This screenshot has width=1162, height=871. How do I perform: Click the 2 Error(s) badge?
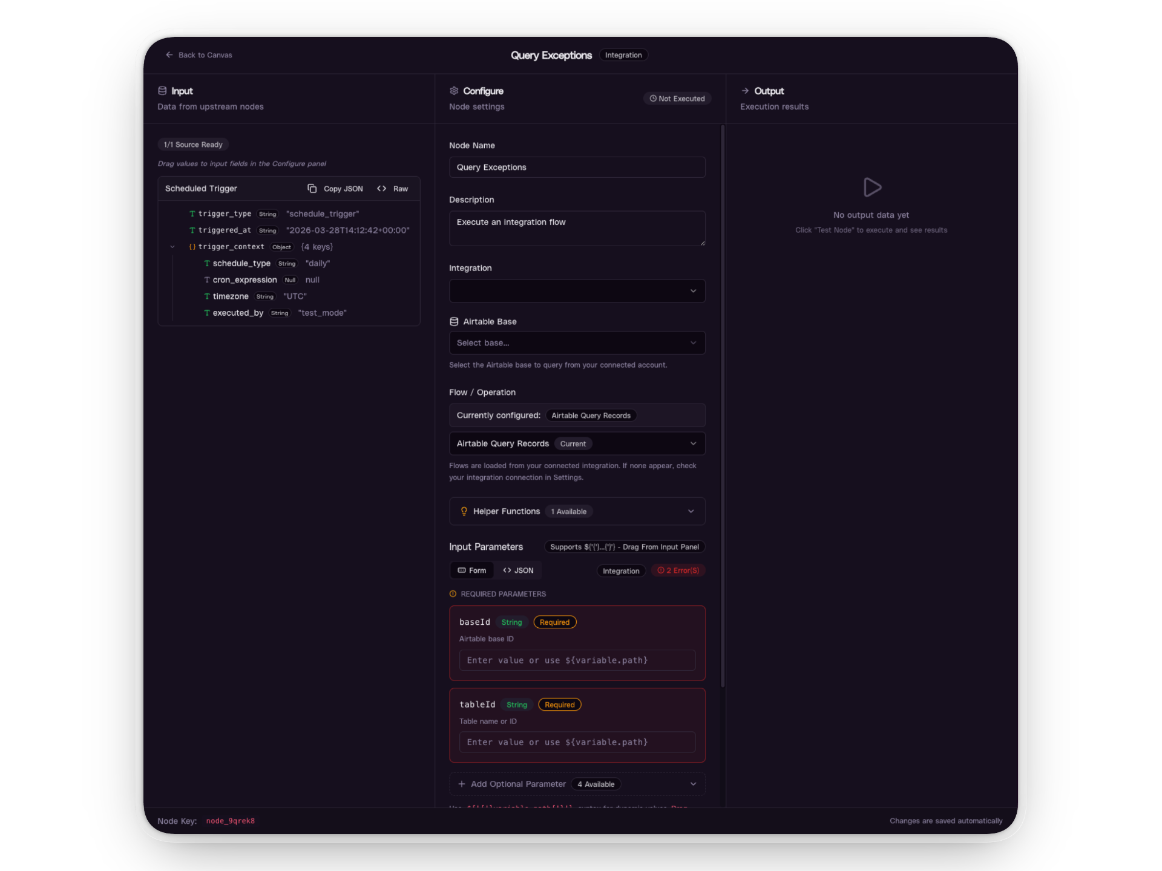tap(678, 571)
